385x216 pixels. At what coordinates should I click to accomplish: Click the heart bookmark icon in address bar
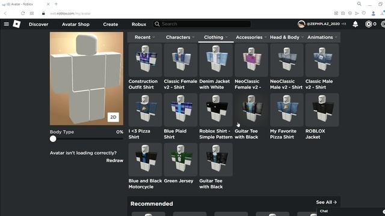364,13
